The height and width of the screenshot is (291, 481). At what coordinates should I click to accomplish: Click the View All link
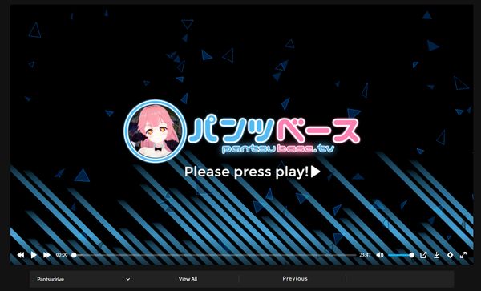click(188, 279)
